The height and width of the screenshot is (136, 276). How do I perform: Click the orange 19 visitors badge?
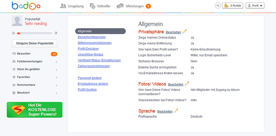54,54
